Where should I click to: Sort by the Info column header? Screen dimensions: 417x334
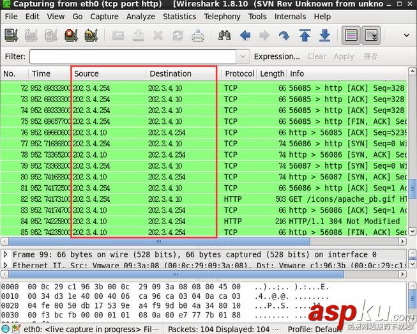pos(347,73)
